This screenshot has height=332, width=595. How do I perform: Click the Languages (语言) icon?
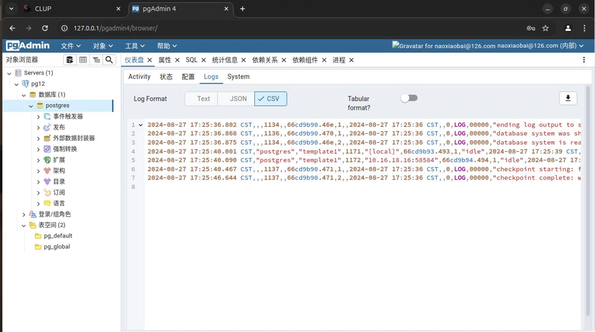point(47,203)
